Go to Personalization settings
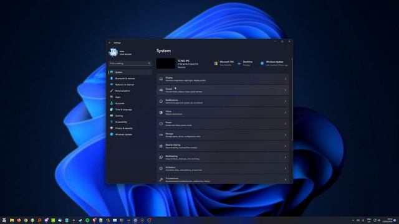Viewport: 399px width, 224px height. click(130, 91)
